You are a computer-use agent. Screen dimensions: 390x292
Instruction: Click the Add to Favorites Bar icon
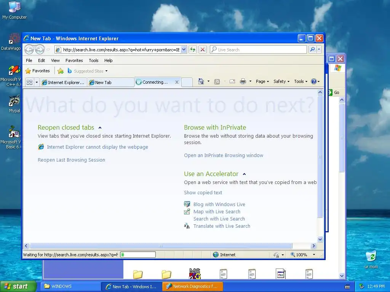tap(61, 71)
